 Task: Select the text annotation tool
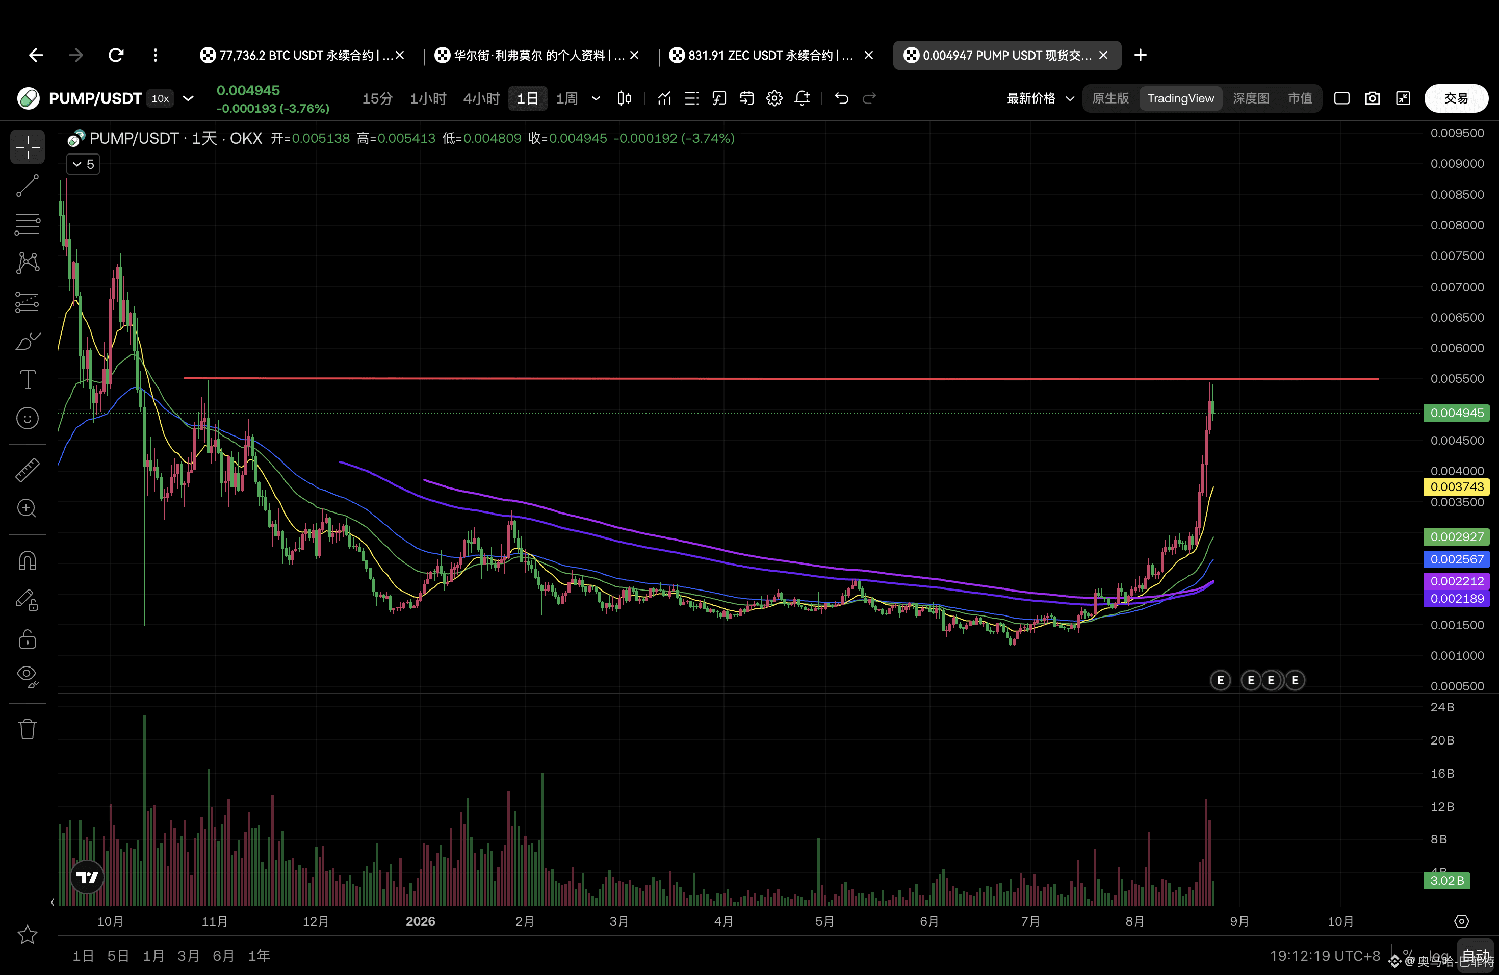[x=28, y=379]
